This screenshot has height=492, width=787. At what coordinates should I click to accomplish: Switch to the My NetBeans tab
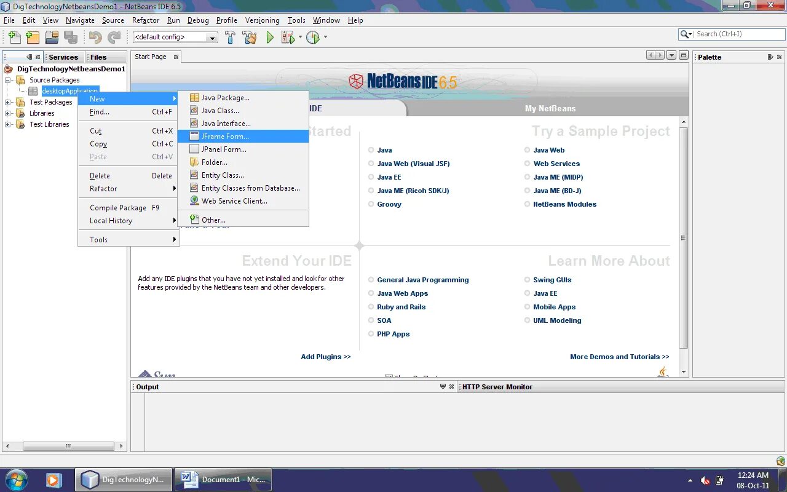click(x=550, y=108)
